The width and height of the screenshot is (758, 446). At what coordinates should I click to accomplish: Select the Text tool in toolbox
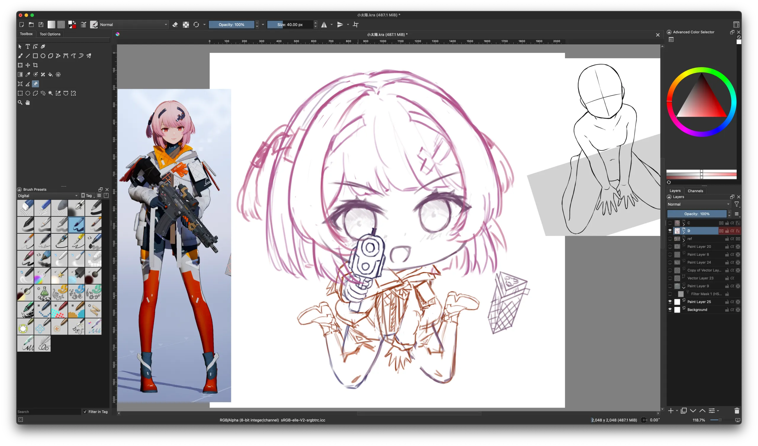click(28, 47)
